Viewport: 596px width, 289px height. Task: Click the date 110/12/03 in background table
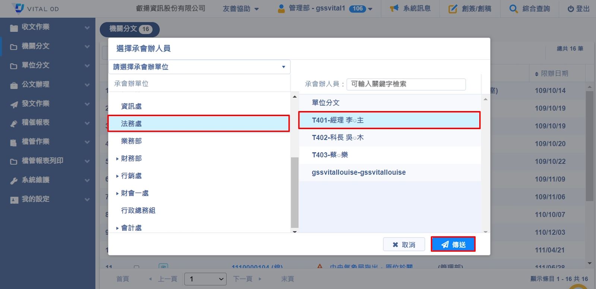tap(550, 232)
